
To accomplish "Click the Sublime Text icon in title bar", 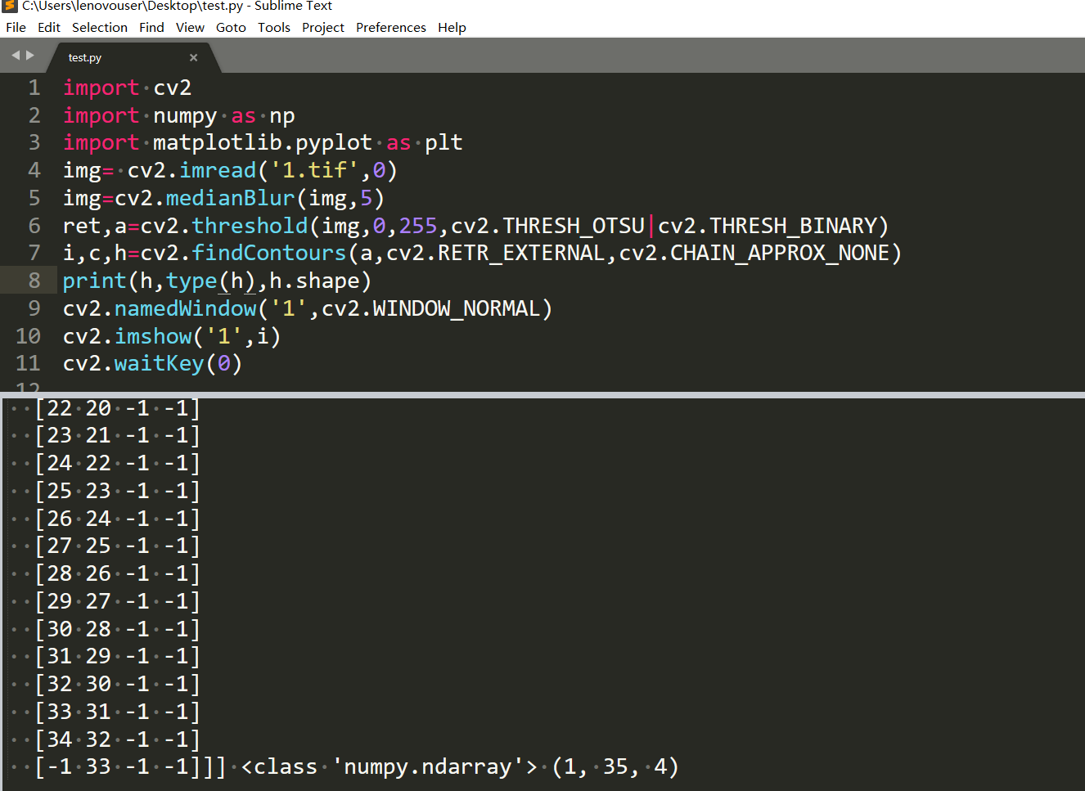I will click(10, 6).
